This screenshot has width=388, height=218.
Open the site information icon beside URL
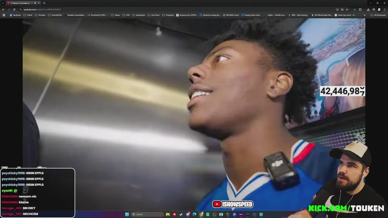coord(21,9)
